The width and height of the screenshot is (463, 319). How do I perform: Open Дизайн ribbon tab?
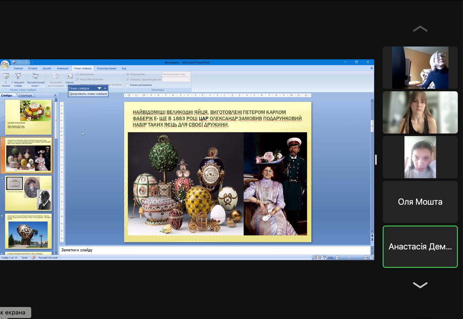click(47, 68)
